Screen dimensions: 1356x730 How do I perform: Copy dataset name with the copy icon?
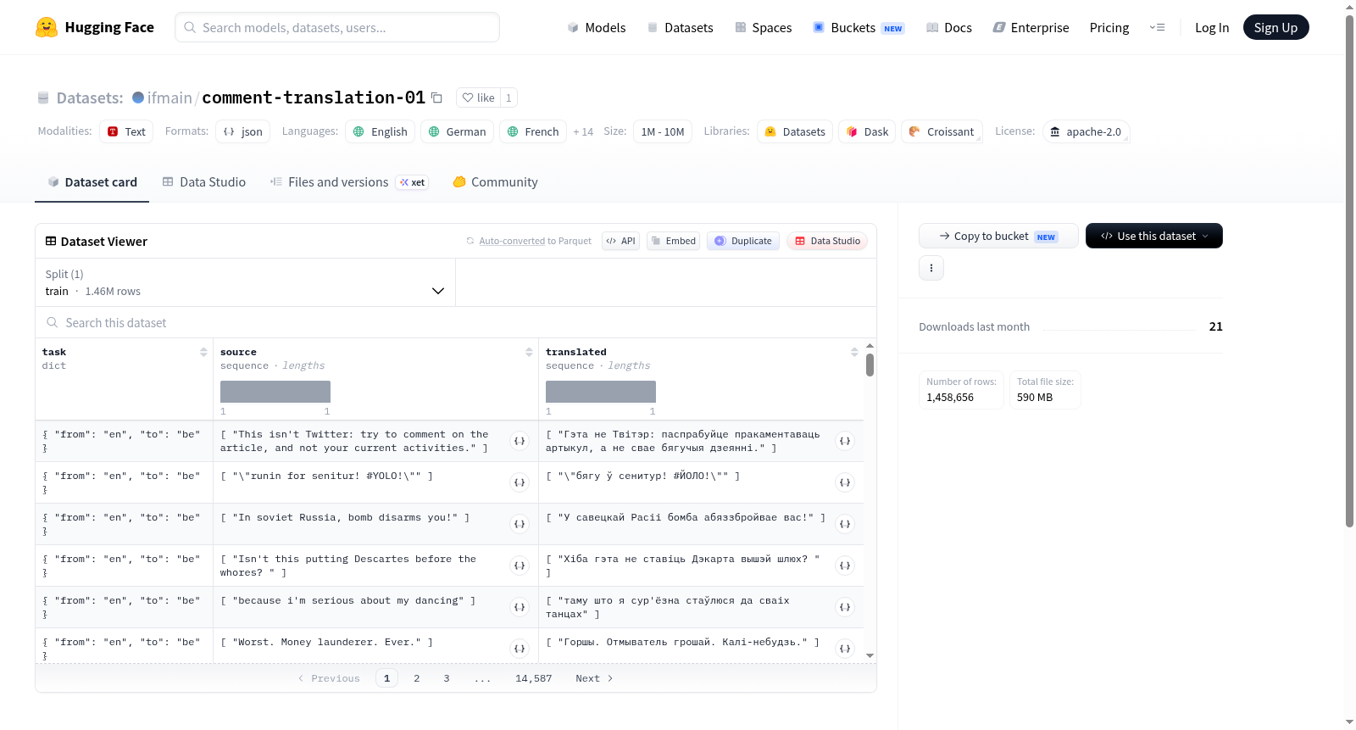tap(436, 98)
